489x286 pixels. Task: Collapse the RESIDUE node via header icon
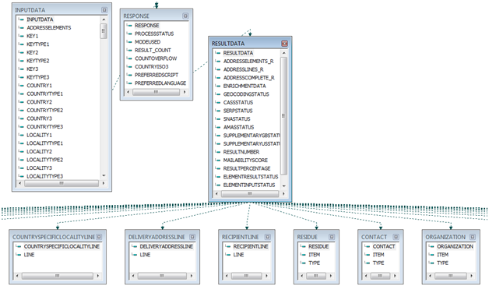pos(332,237)
